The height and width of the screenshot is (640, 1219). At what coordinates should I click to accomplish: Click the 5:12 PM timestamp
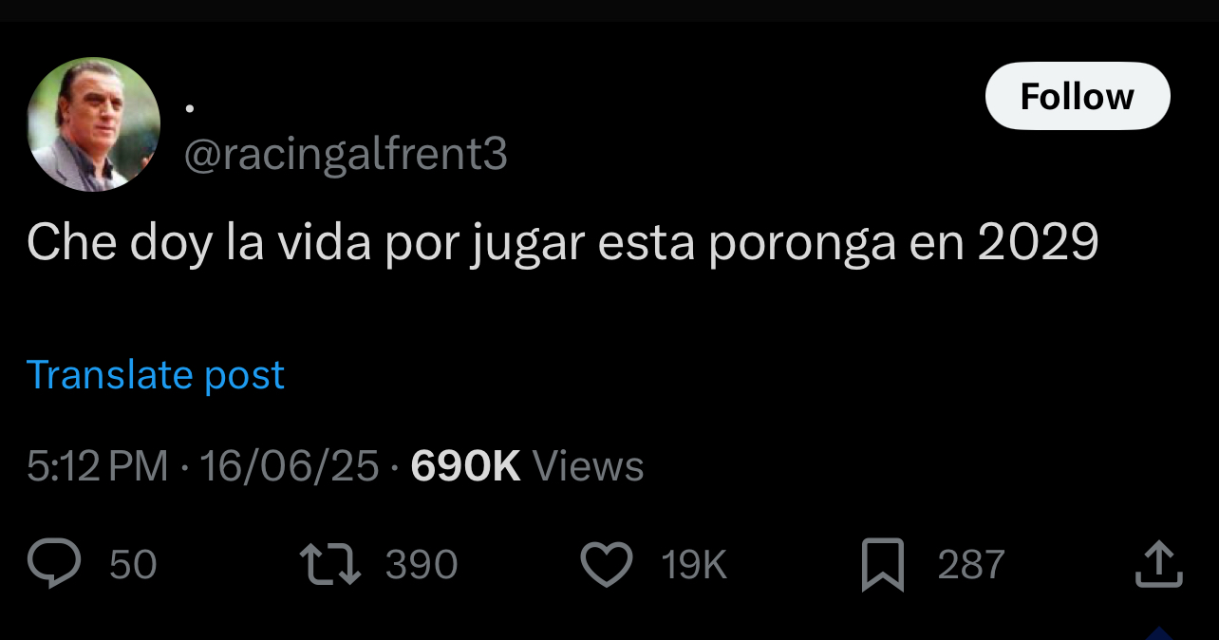[98, 466]
